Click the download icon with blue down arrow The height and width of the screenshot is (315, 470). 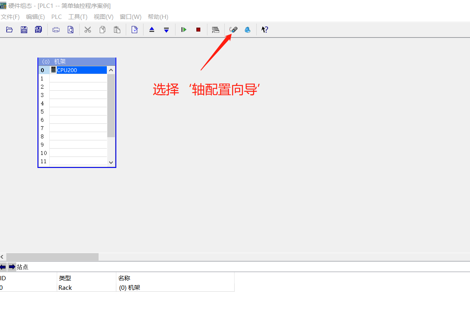point(166,29)
